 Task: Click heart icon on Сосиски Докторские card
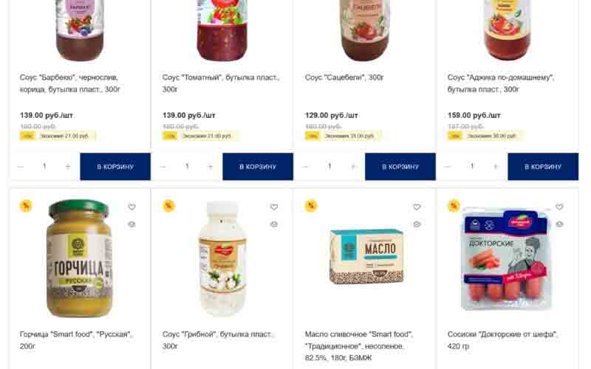559,207
